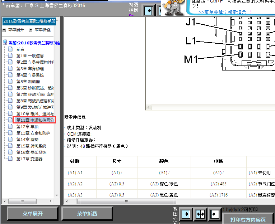Open 第5章 制动器 chapter
The width and height of the screenshot is (275, 224).
28,82
